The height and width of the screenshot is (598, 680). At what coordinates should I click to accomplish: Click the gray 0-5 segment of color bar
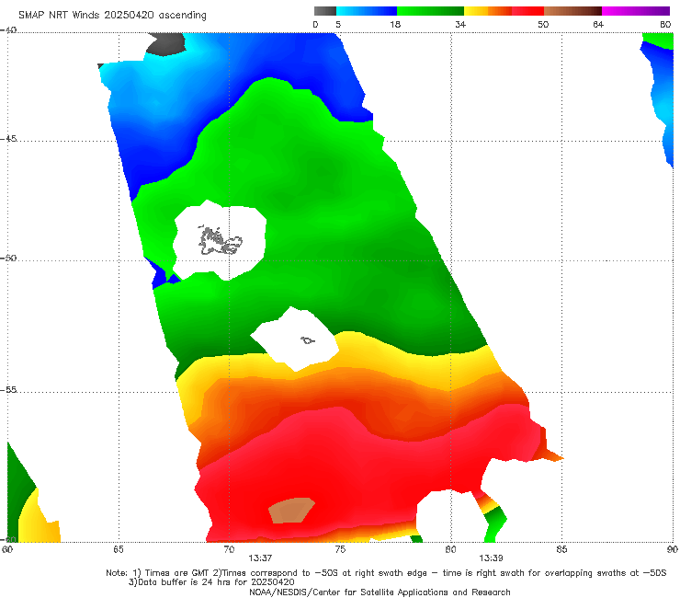coord(325,11)
